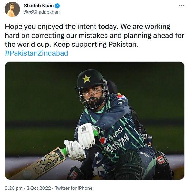
Task: Open Shadab Khan's round profile avatar
Action: click(x=12, y=9)
